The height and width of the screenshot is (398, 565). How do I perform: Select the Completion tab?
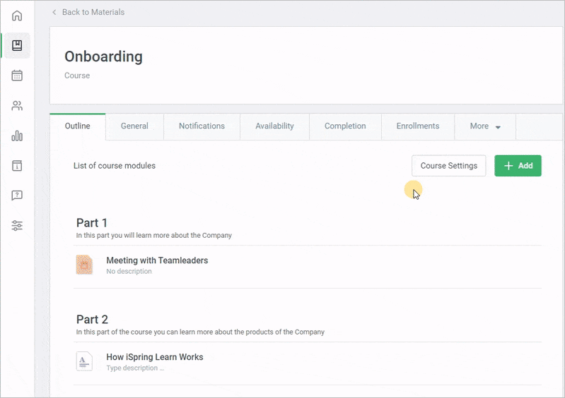[345, 126]
